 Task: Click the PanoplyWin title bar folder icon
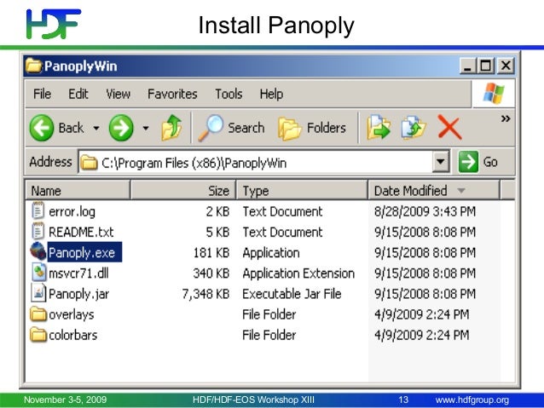[x=33, y=66]
